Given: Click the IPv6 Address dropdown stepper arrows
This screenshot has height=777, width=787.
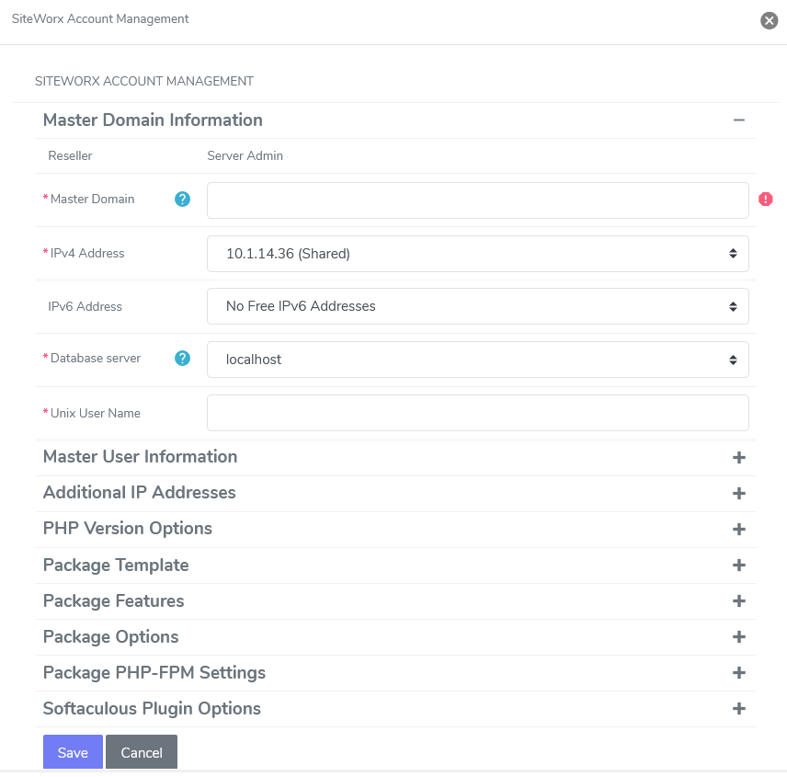Looking at the screenshot, I should point(734,306).
